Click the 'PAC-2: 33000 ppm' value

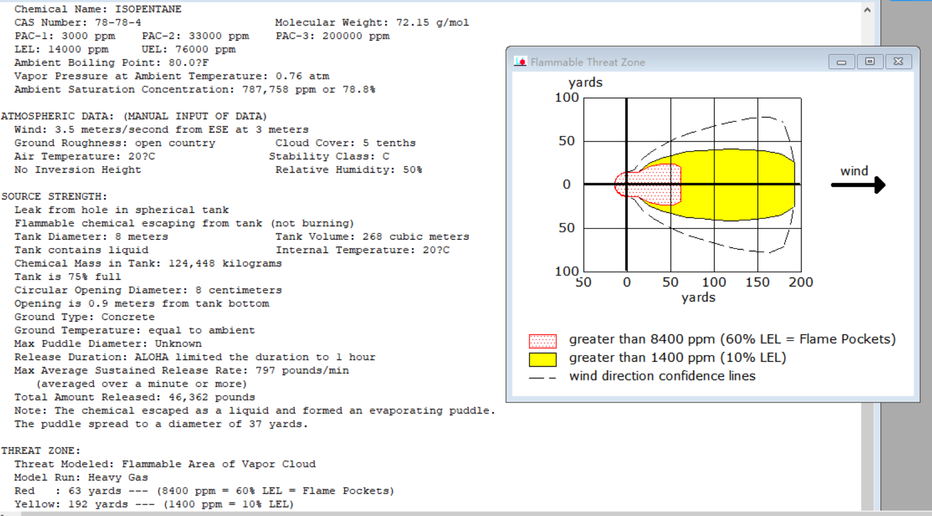(195, 36)
